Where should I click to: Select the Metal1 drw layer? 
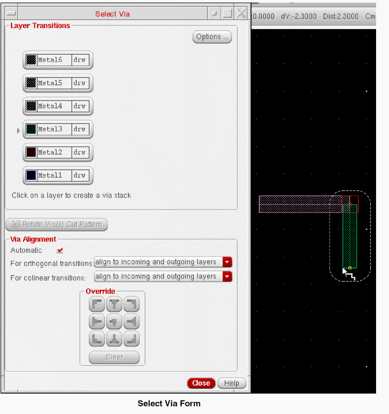pos(58,175)
